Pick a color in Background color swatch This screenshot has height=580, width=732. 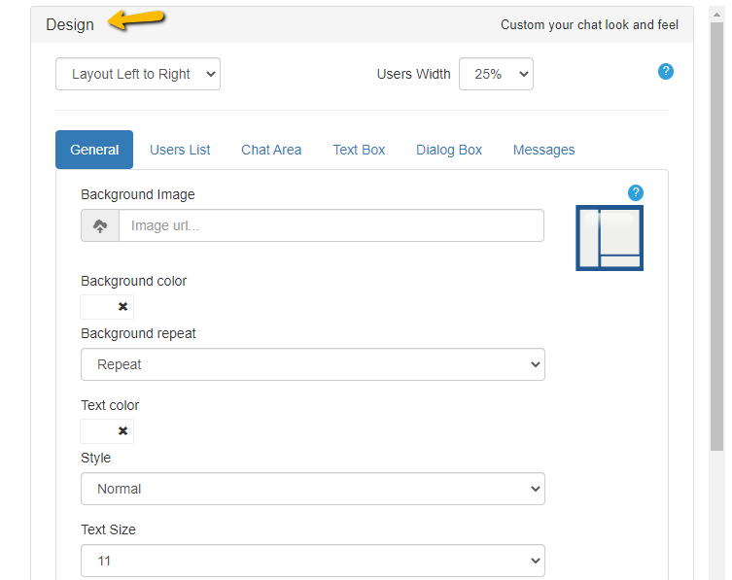[x=97, y=307]
